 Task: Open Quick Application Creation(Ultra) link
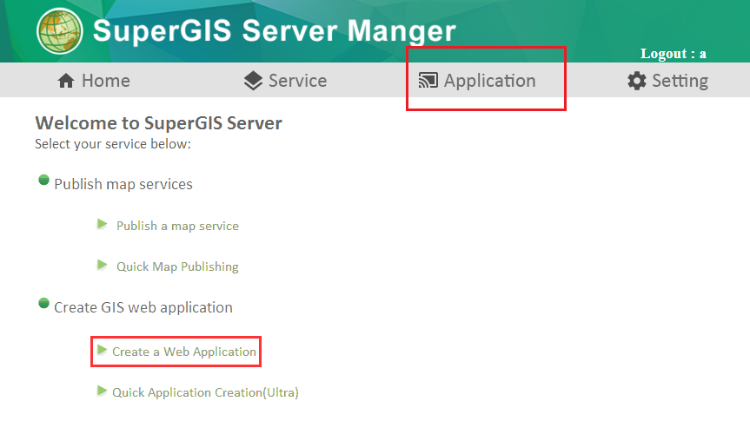(205, 392)
